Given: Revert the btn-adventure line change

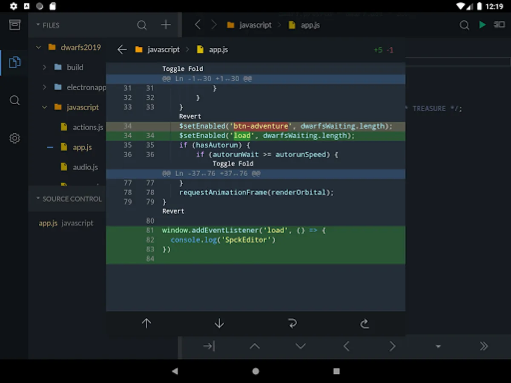Looking at the screenshot, I should [190, 117].
